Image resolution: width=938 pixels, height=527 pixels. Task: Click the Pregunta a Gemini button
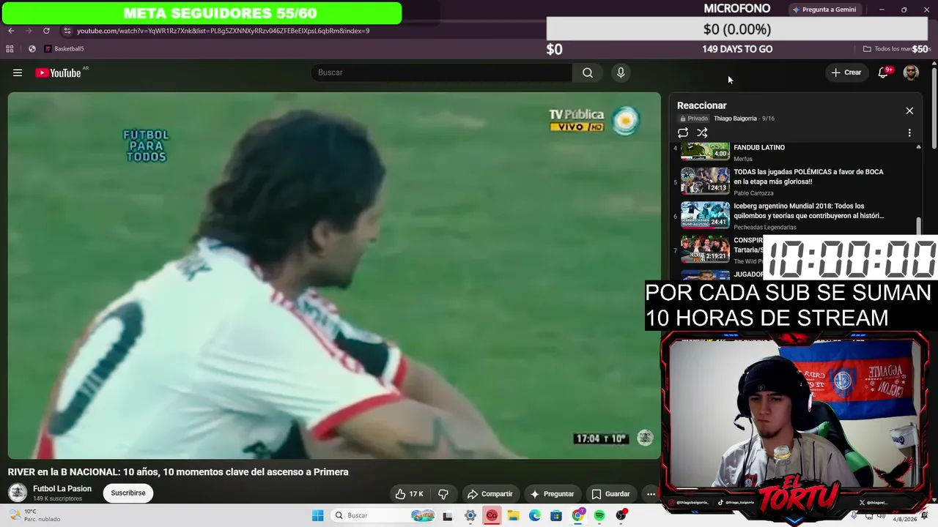tap(824, 10)
